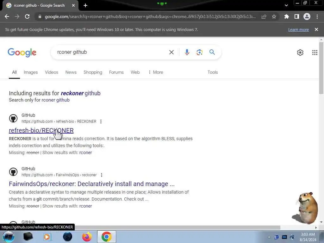Open more options for refresh-bio RECKONER result
Screen dimensions: 324x243
tap(101, 121)
